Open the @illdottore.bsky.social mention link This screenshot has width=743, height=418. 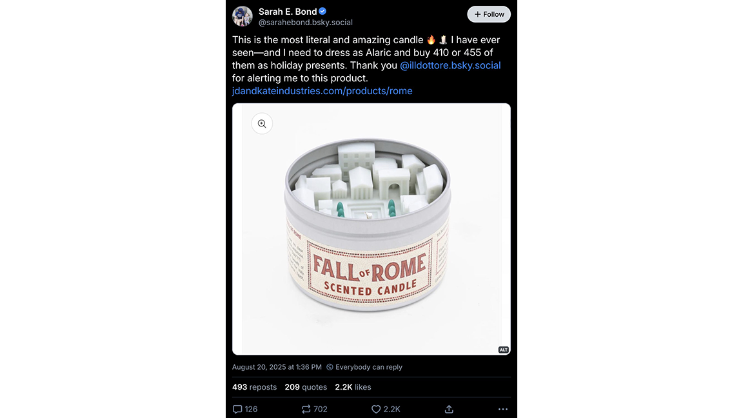pos(450,65)
